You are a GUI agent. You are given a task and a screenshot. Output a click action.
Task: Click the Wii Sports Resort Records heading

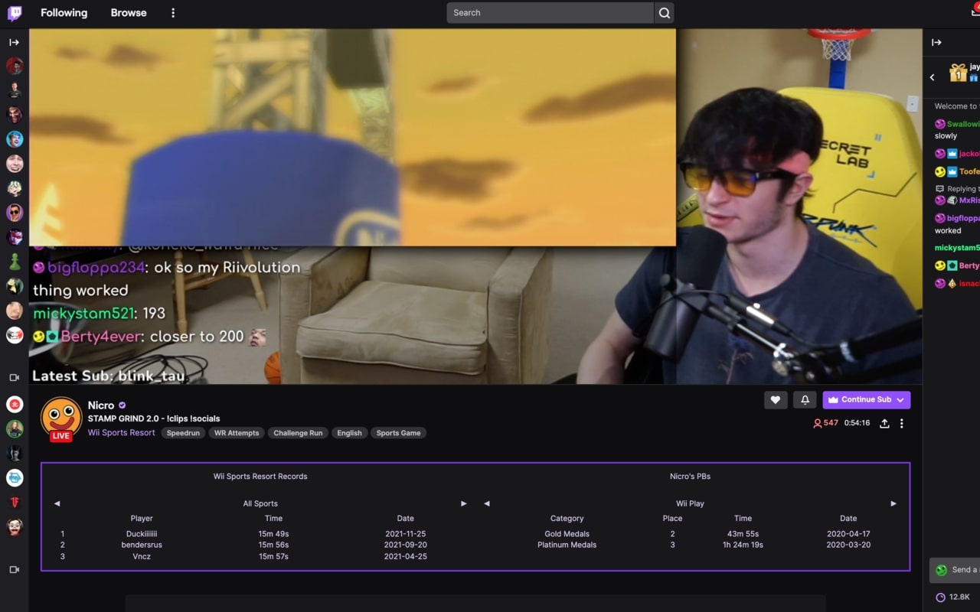coord(260,476)
